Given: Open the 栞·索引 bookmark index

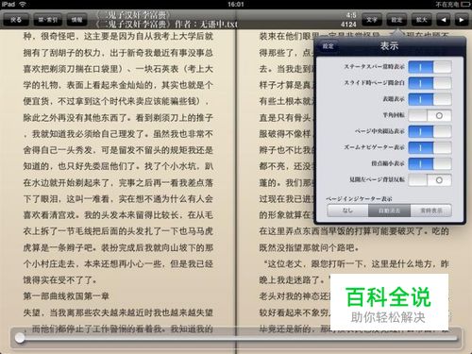Looking at the screenshot, I should pos(47,20).
